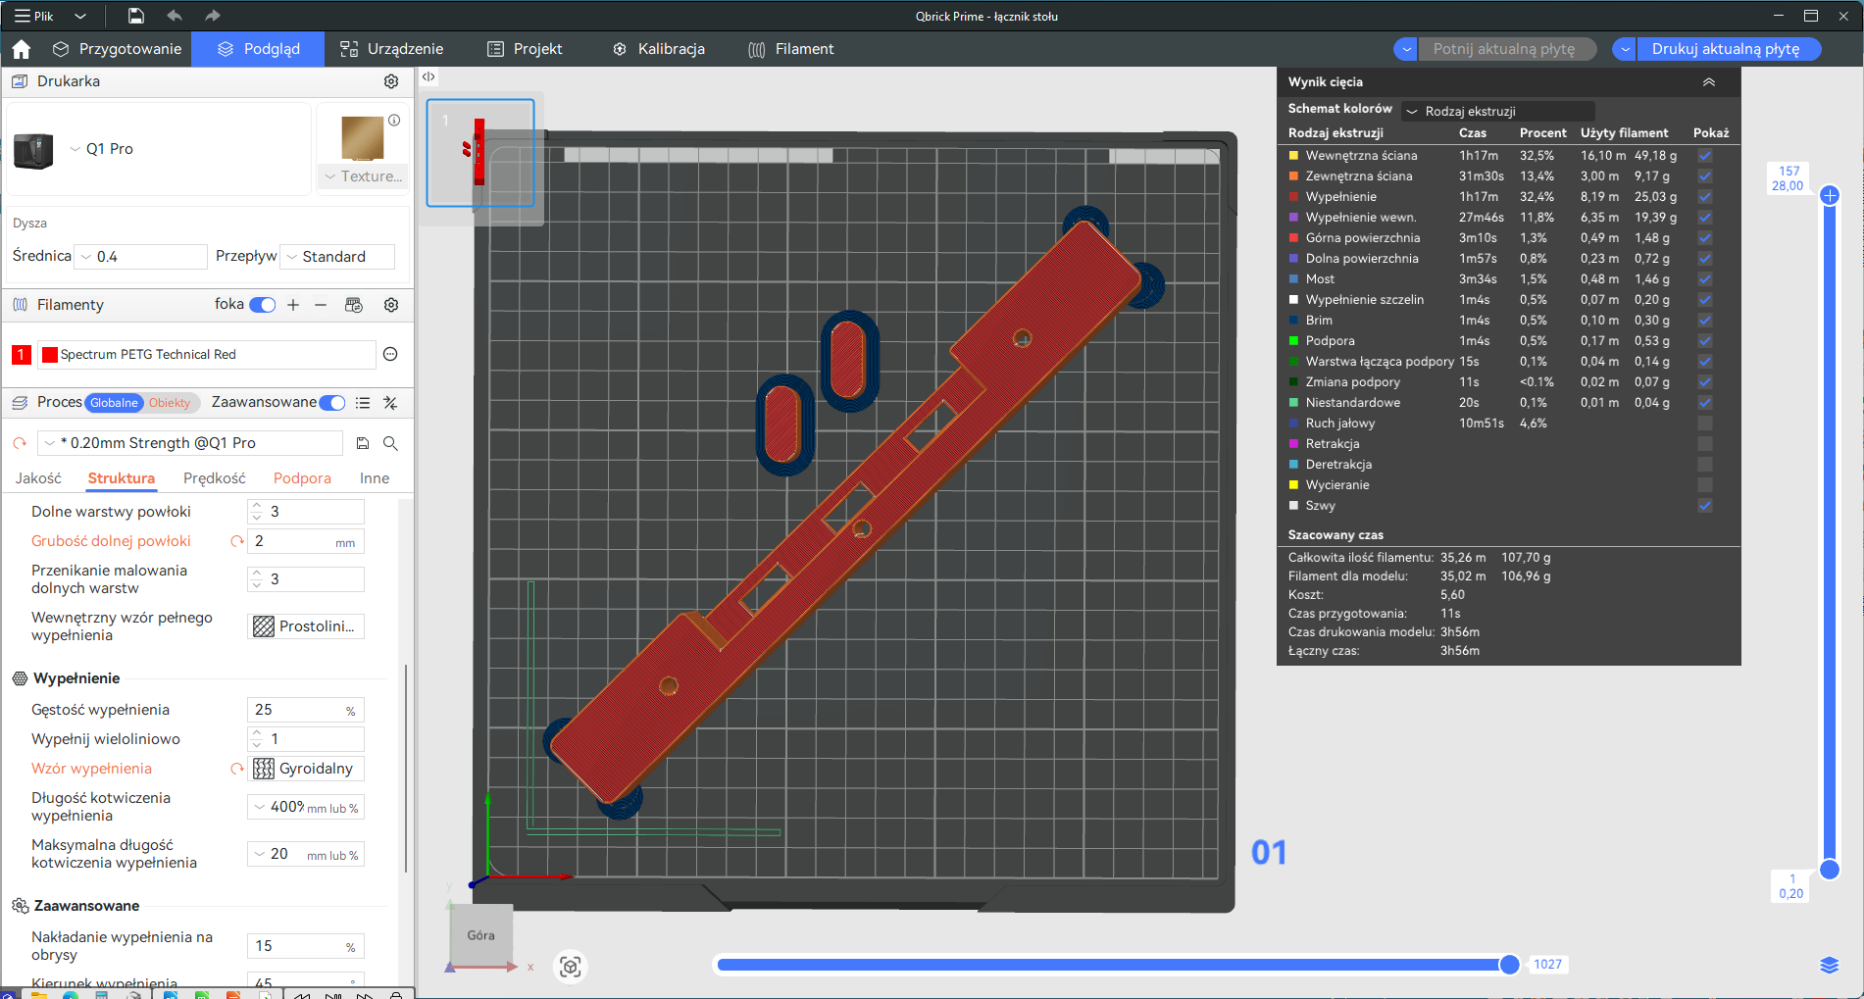The image size is (1864, 999).
Task: Enable Ruch jałowy visibility checkbox
Action: tap(1705, 424)
